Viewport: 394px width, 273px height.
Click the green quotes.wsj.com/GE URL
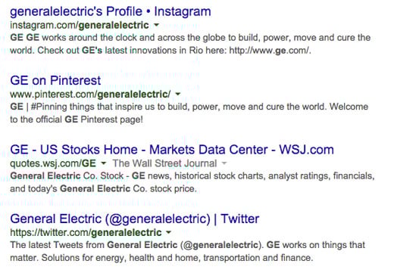[53, 163]
